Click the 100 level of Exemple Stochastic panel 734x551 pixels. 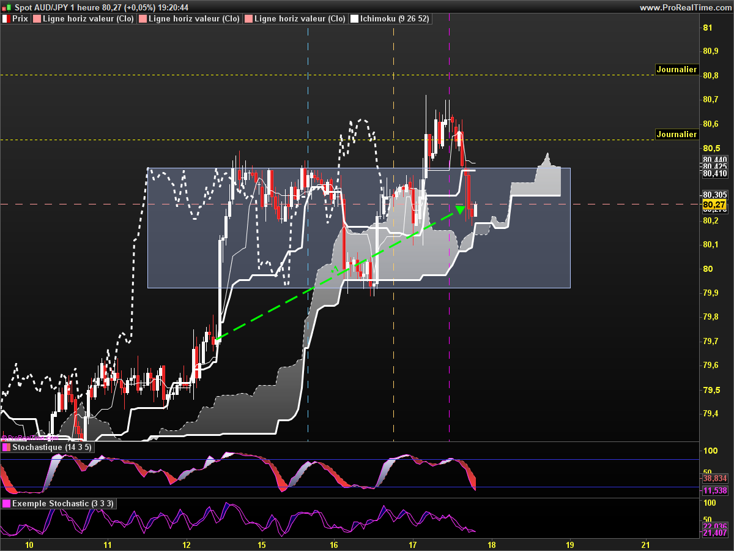point(709,503)
